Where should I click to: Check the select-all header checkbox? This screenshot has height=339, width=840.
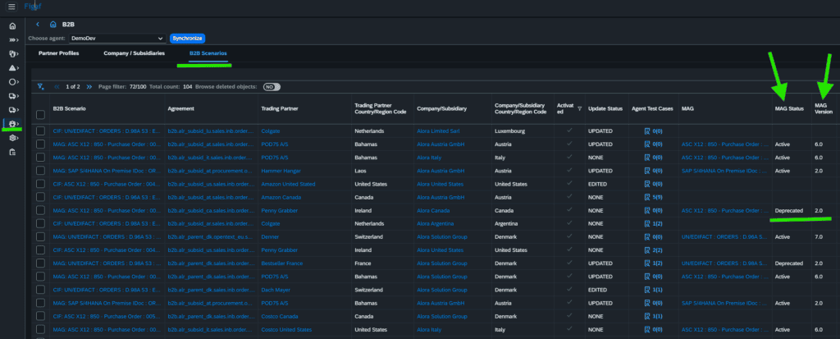point(40,114)
